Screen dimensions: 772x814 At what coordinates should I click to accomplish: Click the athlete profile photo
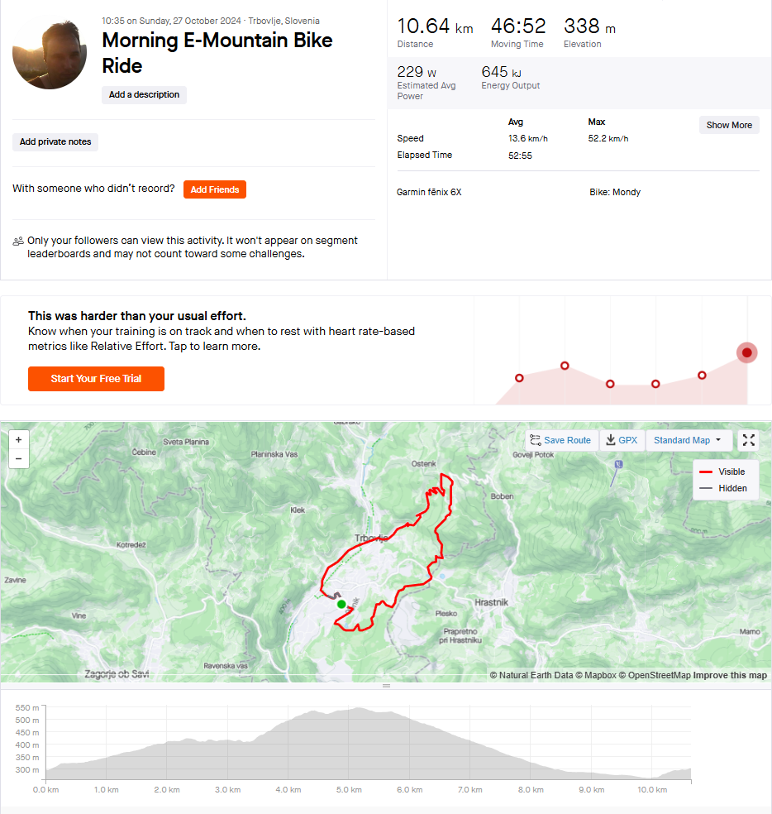coord(50,54)
